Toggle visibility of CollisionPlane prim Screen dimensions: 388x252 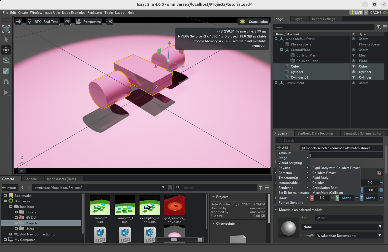(353, 61)
